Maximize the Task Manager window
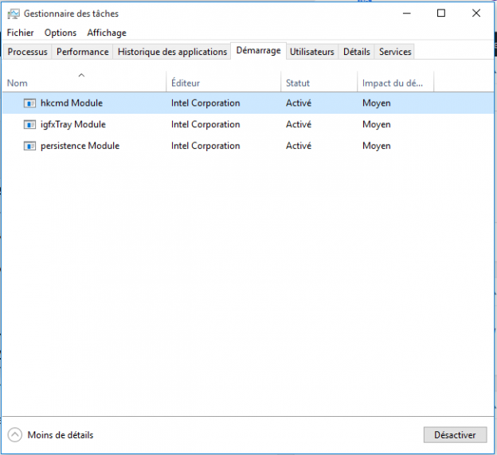 pos(440,14)
